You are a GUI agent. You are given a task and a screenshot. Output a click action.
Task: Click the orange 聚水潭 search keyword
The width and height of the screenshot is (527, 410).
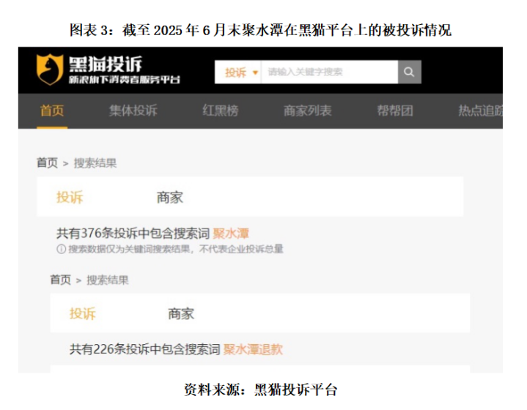tap(231, 234)
